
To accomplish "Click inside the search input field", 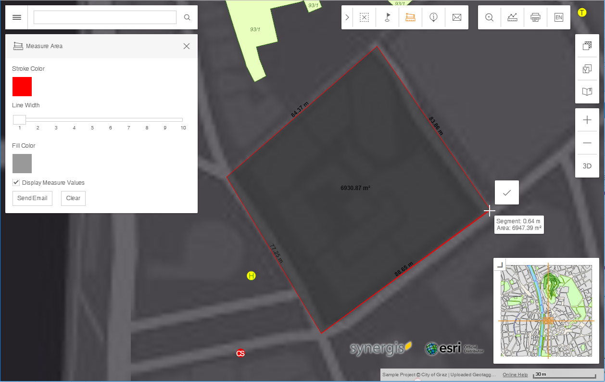I will (x=104, y=17).
